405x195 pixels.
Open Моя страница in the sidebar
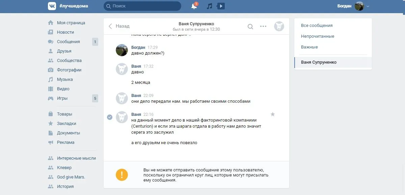coord(71,23)
